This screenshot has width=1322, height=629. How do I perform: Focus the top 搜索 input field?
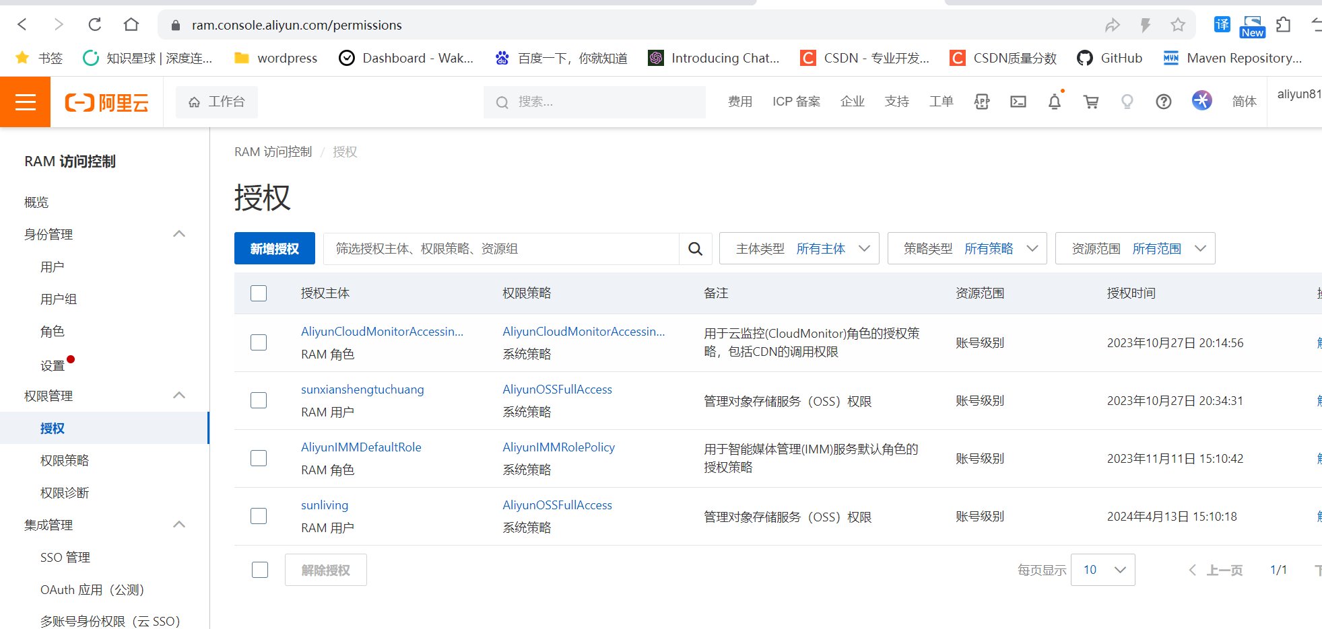pos(595,102)
